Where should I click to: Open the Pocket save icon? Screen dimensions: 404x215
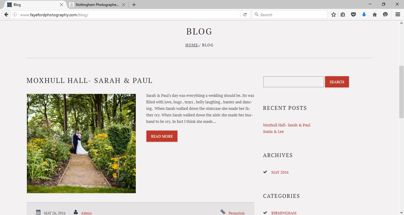353,14
